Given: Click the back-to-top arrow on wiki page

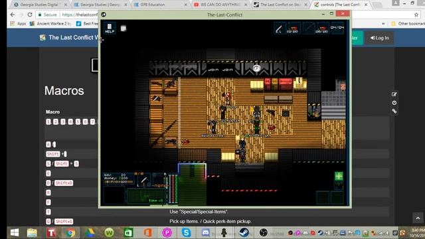Looking at the screenshot, I should [x=418, y=218].
